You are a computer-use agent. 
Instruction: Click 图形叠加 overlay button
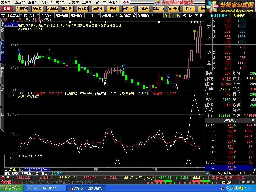pos(125,15)
